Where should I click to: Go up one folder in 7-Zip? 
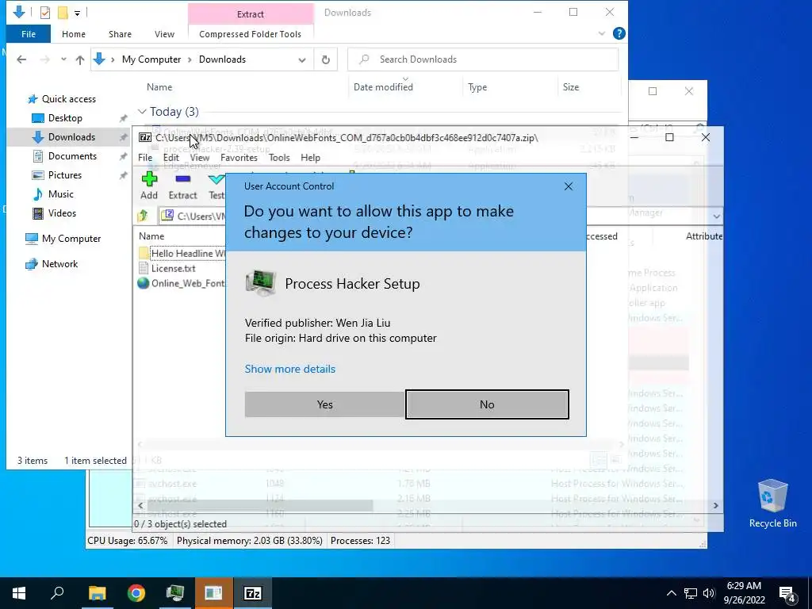pyautogui.click(x=143, y=216)
